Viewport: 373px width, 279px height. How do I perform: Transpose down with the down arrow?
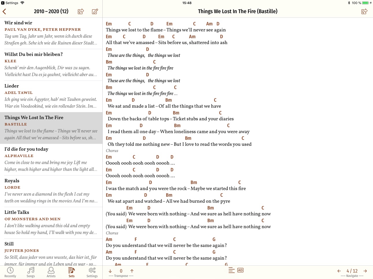click(110, 271)
